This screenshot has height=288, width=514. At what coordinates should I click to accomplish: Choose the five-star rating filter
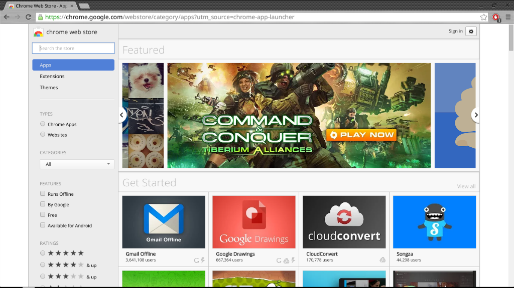[43, 253]
